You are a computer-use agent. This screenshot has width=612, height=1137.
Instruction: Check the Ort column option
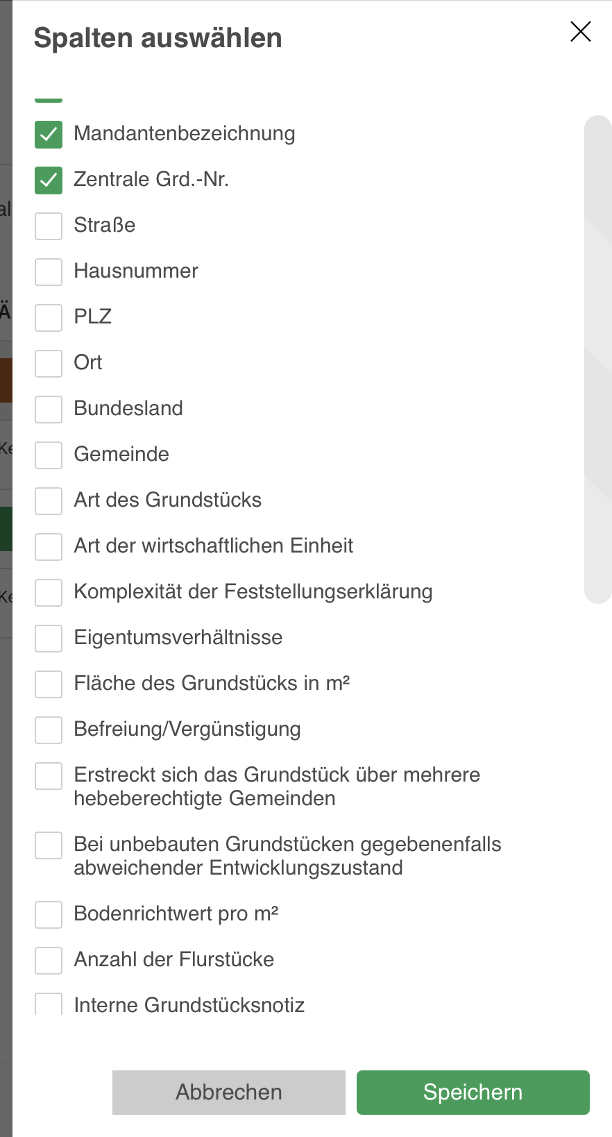tap(49, 364)
